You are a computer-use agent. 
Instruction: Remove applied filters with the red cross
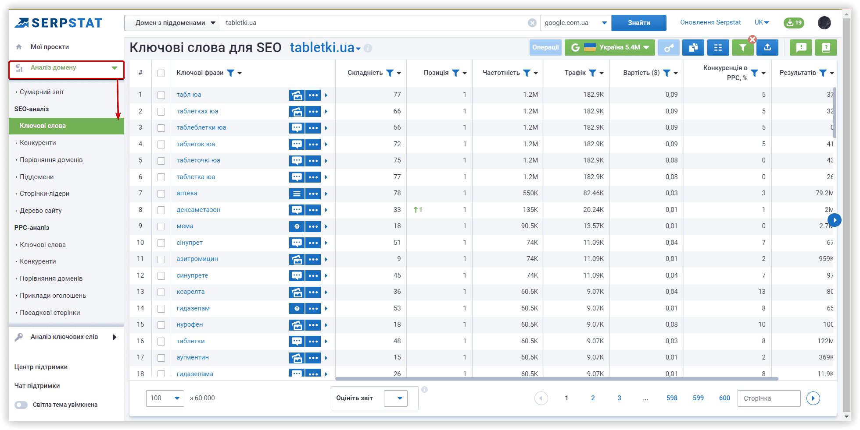752,39
